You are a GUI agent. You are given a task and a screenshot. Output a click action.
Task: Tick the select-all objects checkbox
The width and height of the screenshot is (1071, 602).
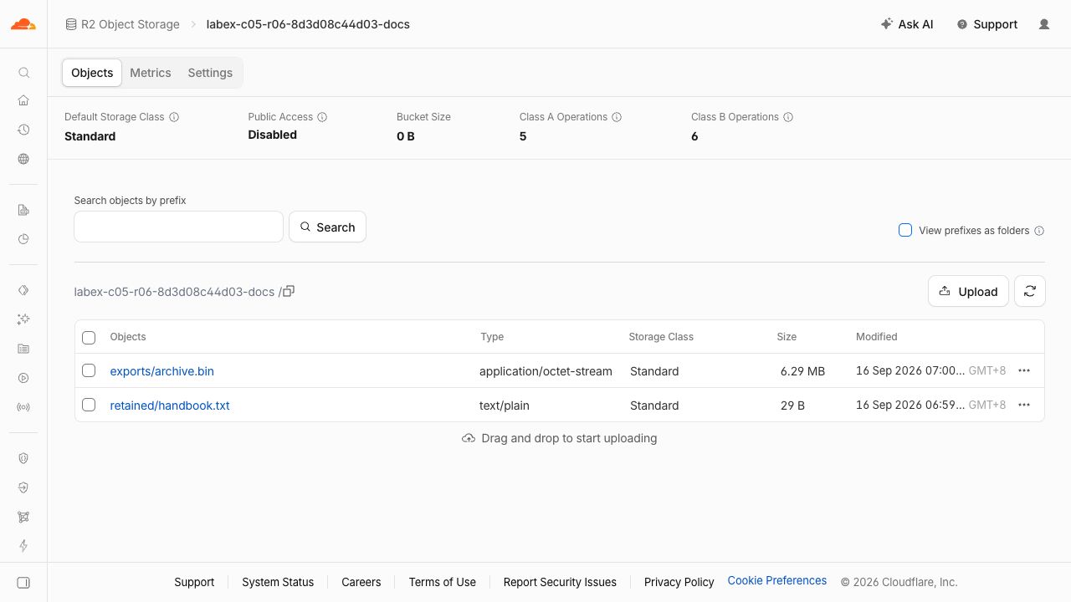pyautogui.click(x=89, y=337)
